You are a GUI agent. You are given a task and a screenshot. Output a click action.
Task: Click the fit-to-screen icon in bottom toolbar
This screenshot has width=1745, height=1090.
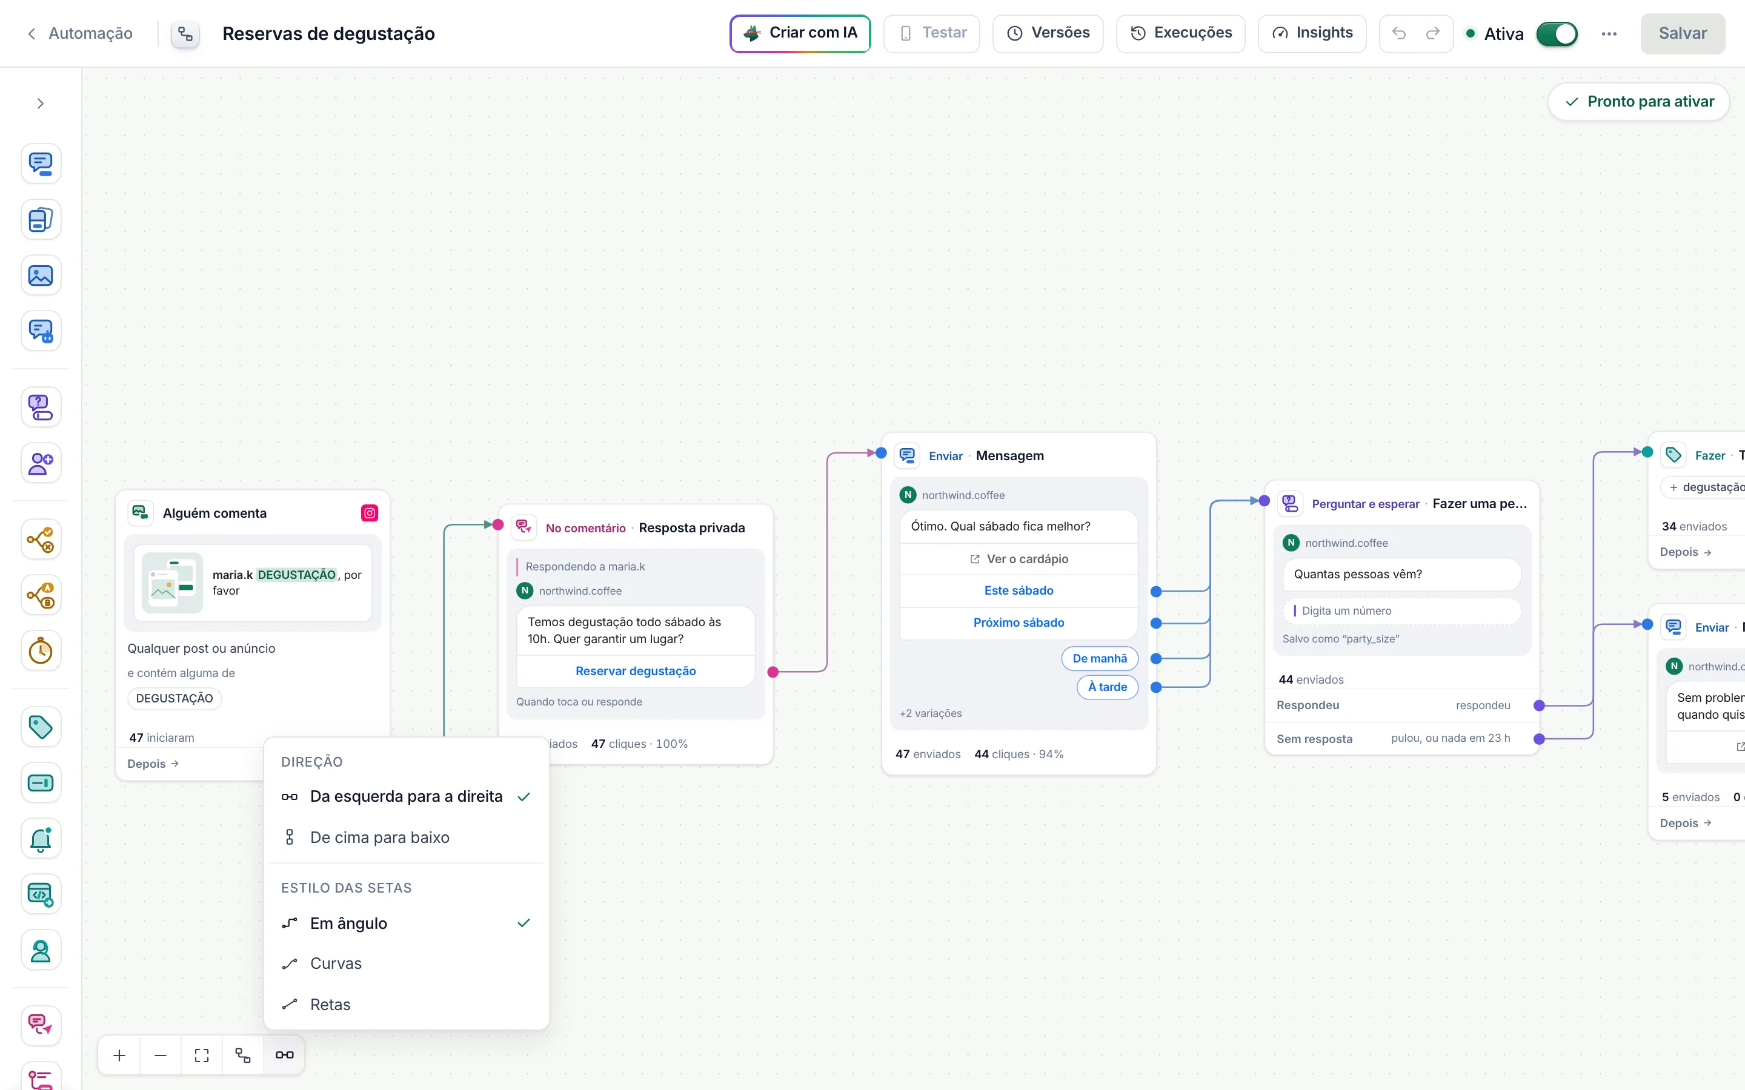202,1055
